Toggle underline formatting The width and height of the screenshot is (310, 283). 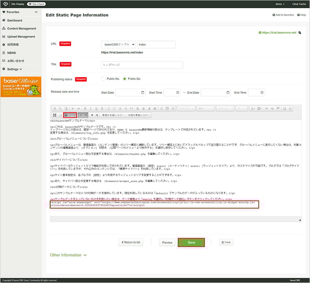point(97,108)
